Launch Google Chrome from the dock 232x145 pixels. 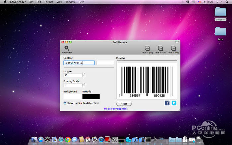(x=67, y=140)
